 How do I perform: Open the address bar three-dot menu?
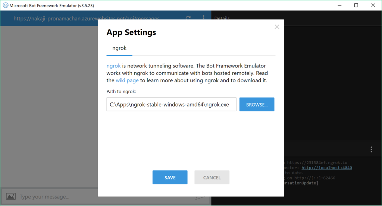point(203,18)
